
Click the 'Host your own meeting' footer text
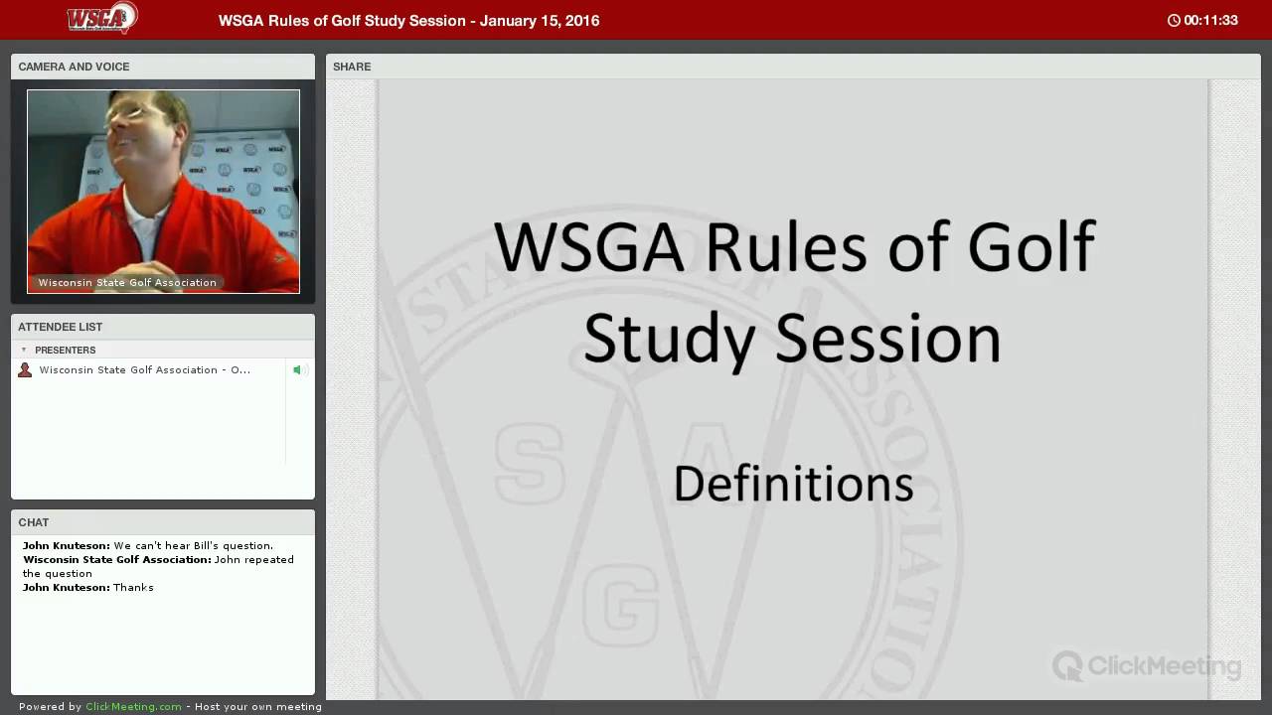pos(258,707)
